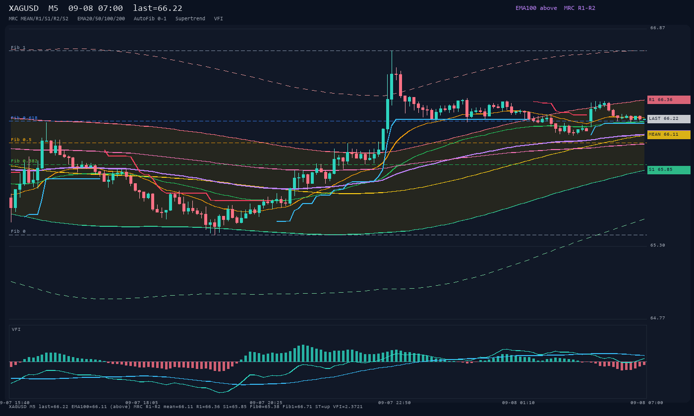Click the last=66.22 header value
Viewport: 694px width, 416px height.
point(158,8)
